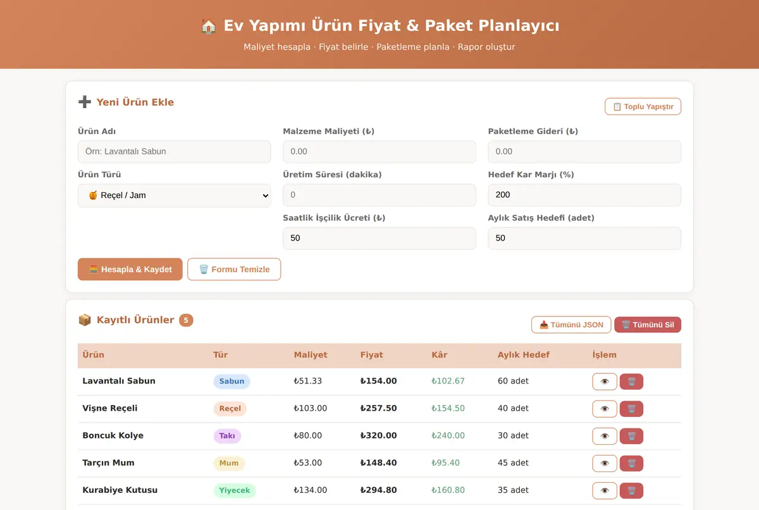Focus the Aylık Satış Hedefi field
This screenshot has width=759, height=510.
584,239
